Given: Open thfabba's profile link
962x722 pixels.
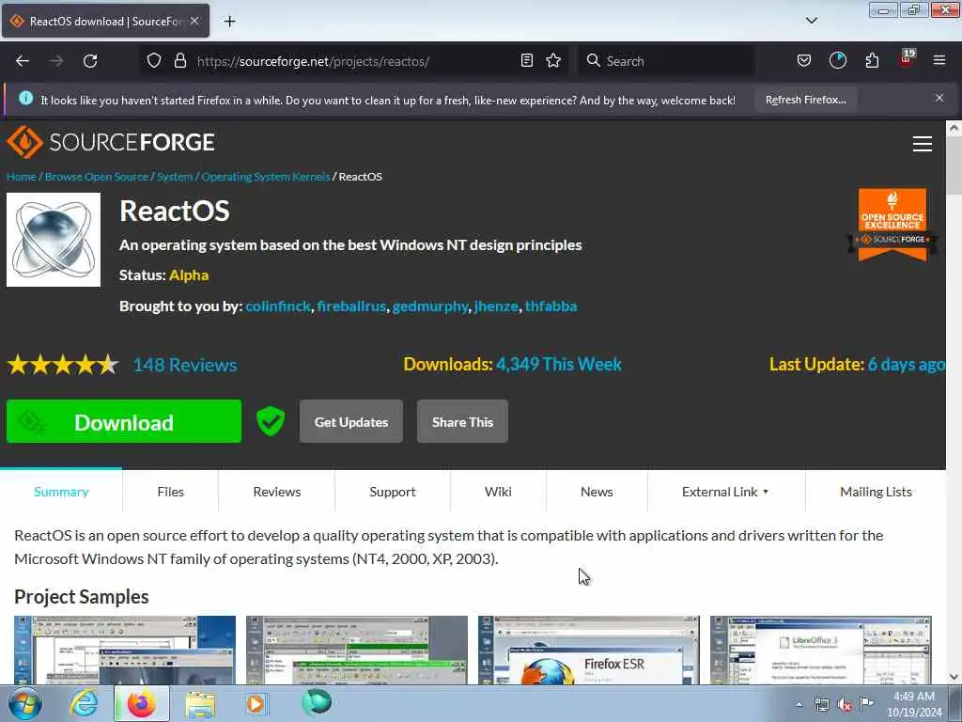Looking at the screenshot, I should click(551, 306).
